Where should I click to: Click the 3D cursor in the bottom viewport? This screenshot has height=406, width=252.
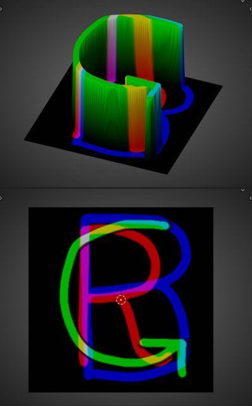tap(121, 300)
